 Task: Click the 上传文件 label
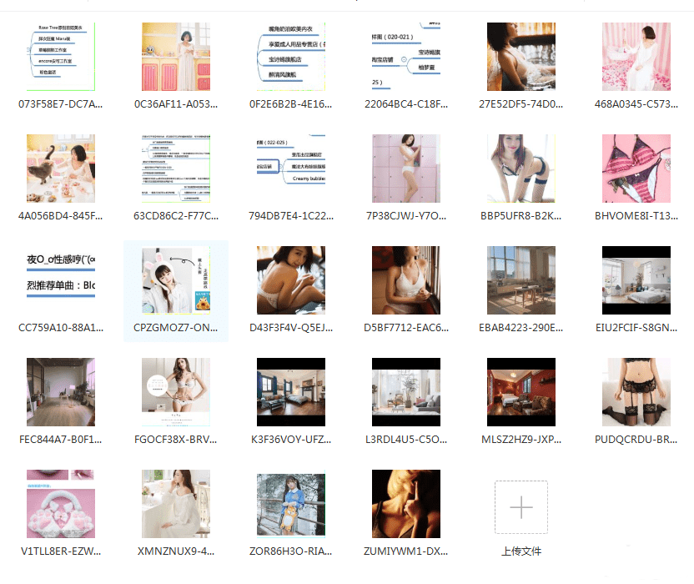[520, 551]
